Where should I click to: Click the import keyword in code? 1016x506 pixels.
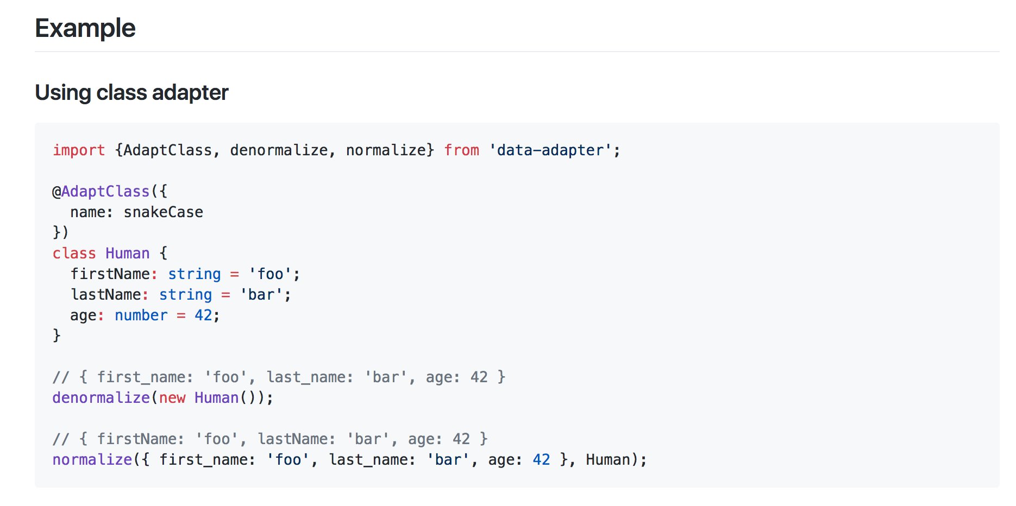tap(79, 150)
